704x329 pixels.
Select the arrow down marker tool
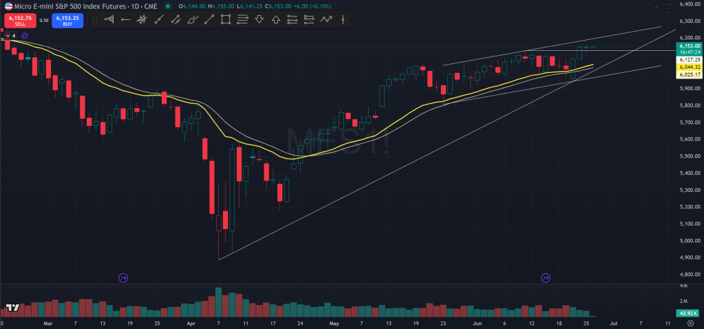click(x=259, y=19)
